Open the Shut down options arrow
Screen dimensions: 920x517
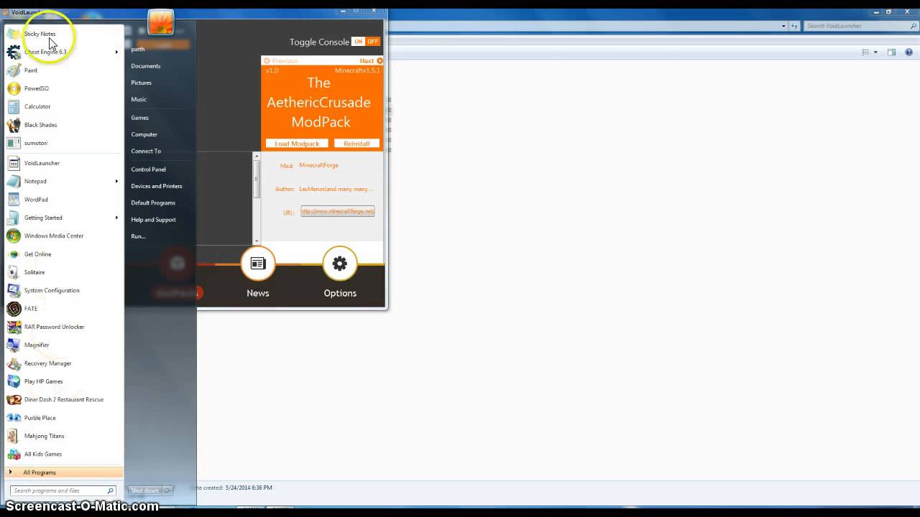point(167,490)
